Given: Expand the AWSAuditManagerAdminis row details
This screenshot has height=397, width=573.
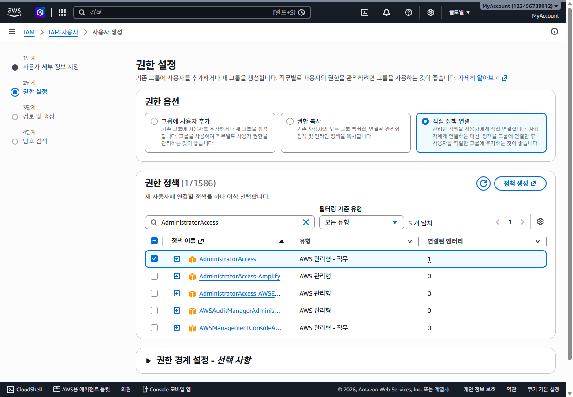Looking at the screenshot, I should tap(177, 311).
